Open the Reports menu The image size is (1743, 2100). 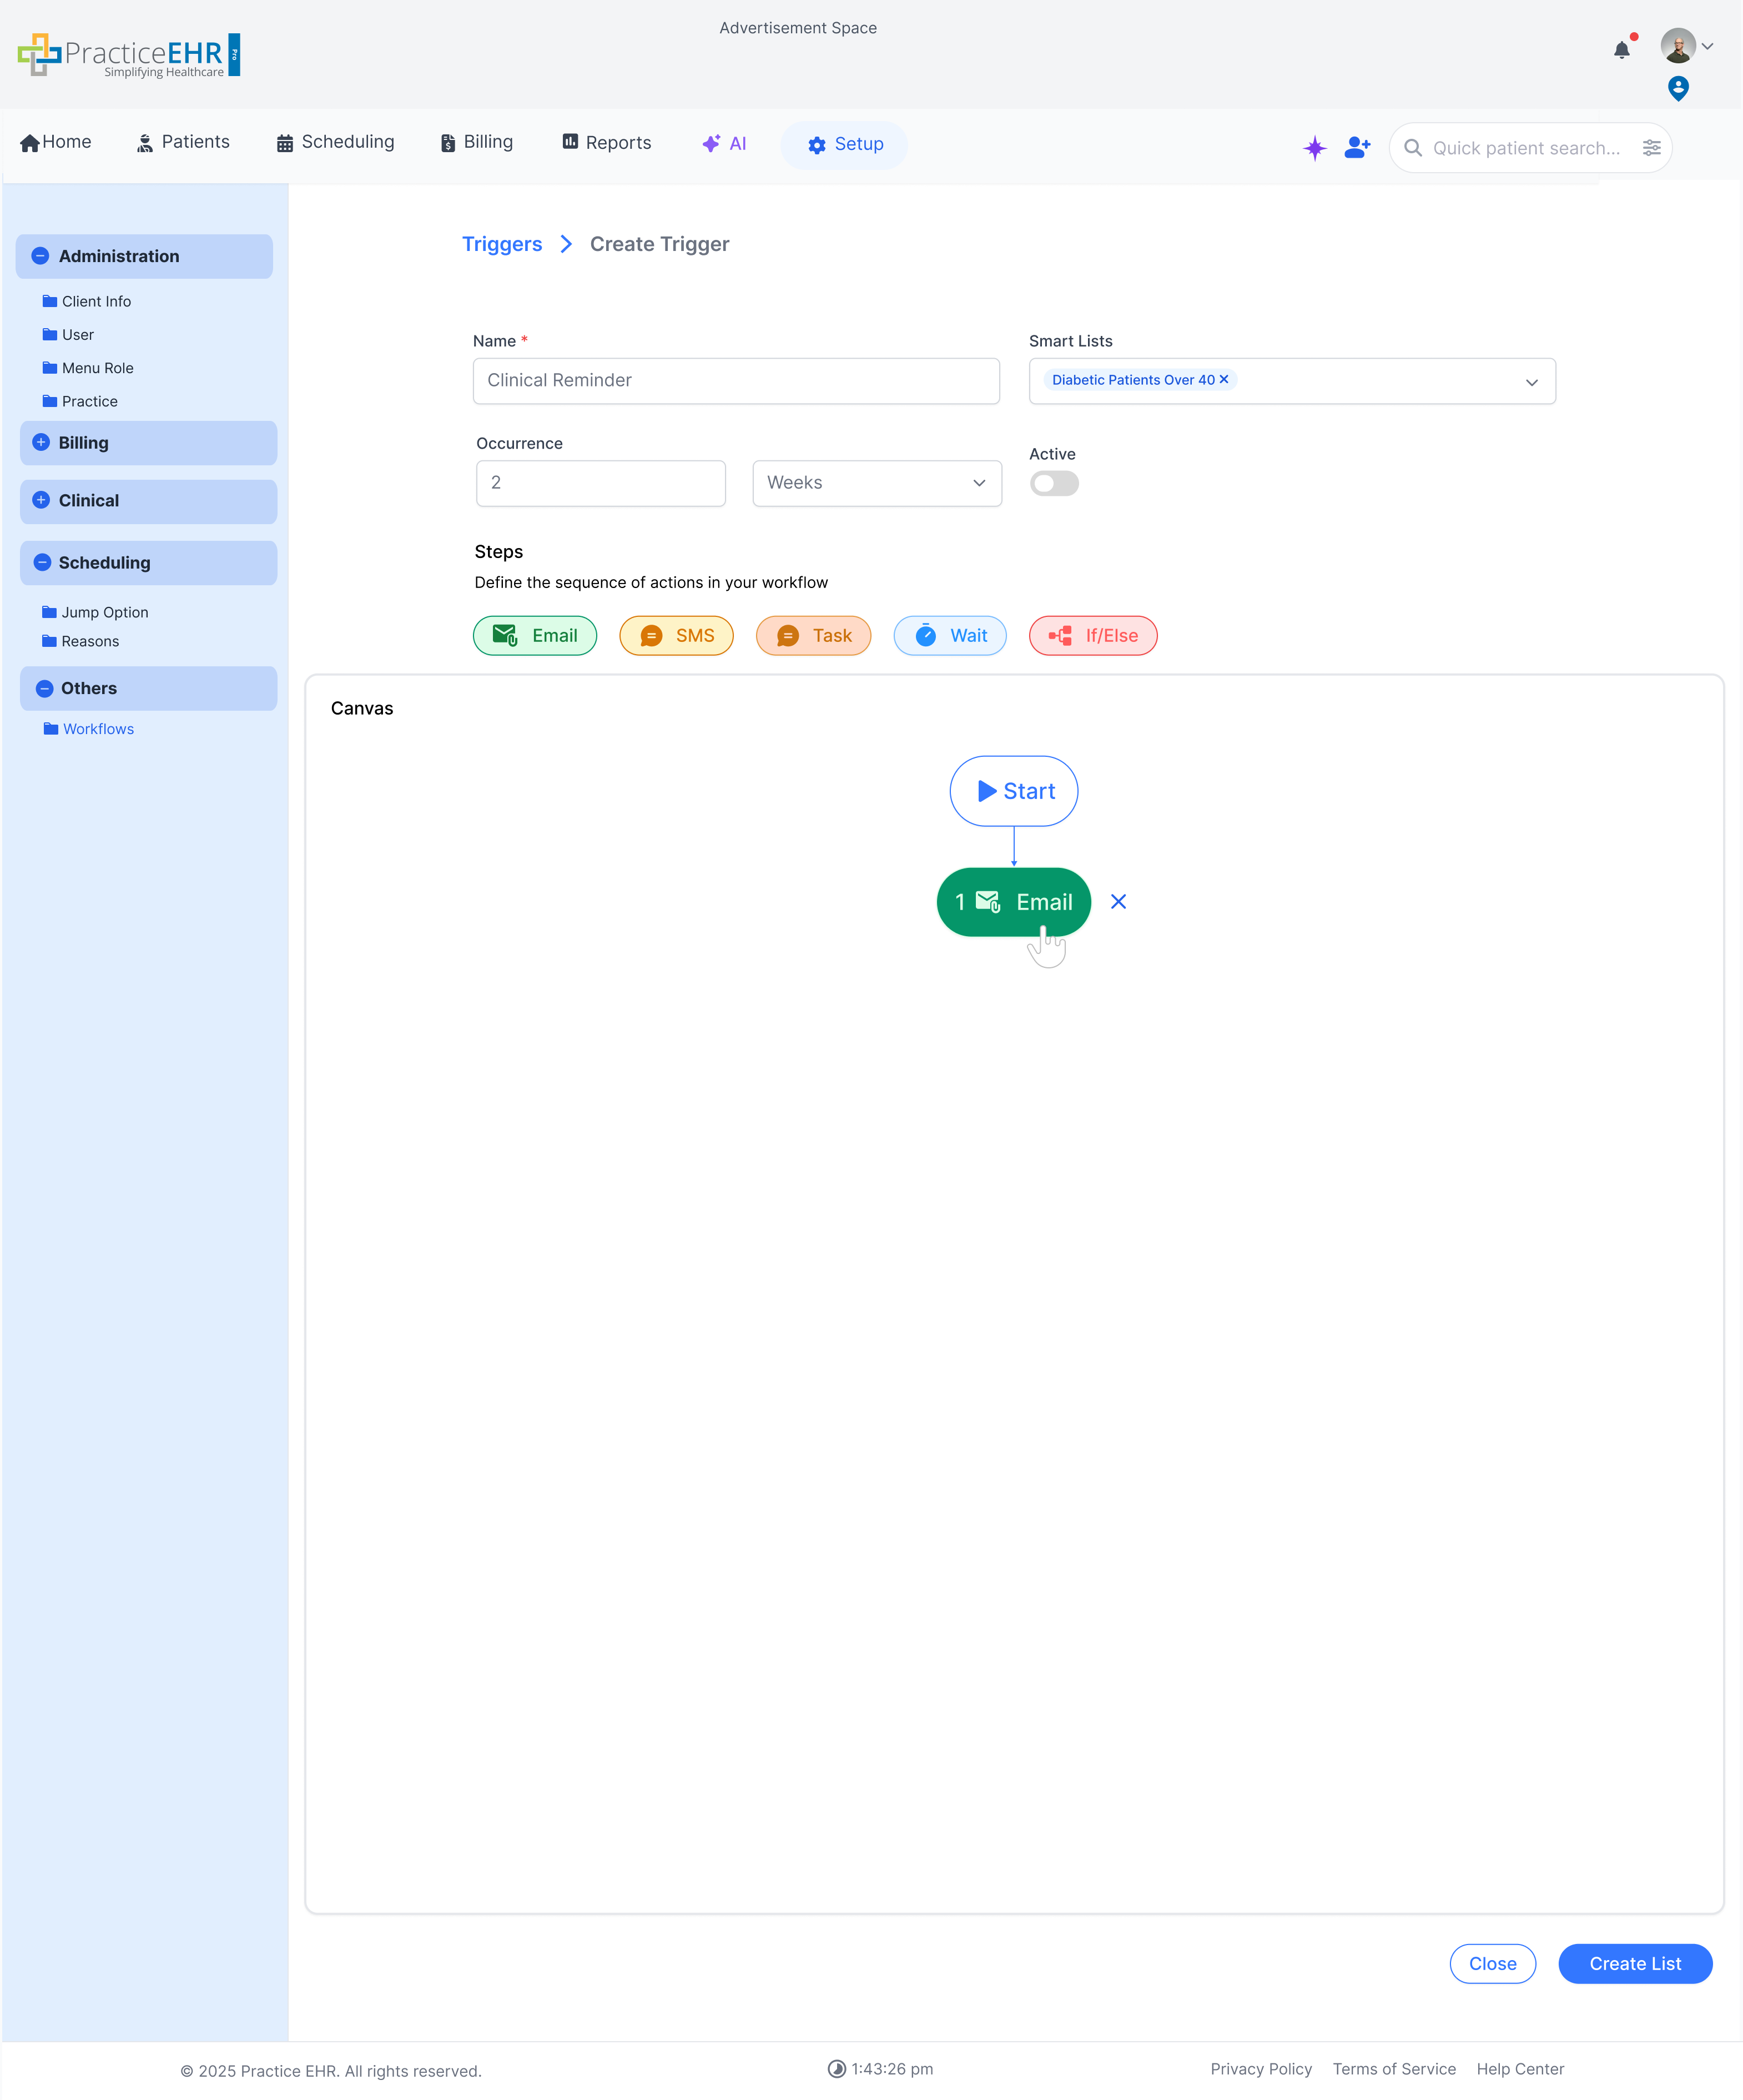(x=606, y=143)
